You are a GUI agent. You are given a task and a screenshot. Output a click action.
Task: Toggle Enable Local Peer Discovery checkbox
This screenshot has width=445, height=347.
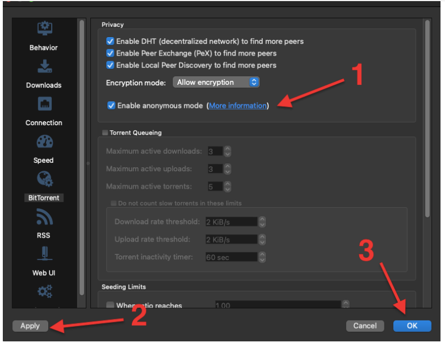110,65
